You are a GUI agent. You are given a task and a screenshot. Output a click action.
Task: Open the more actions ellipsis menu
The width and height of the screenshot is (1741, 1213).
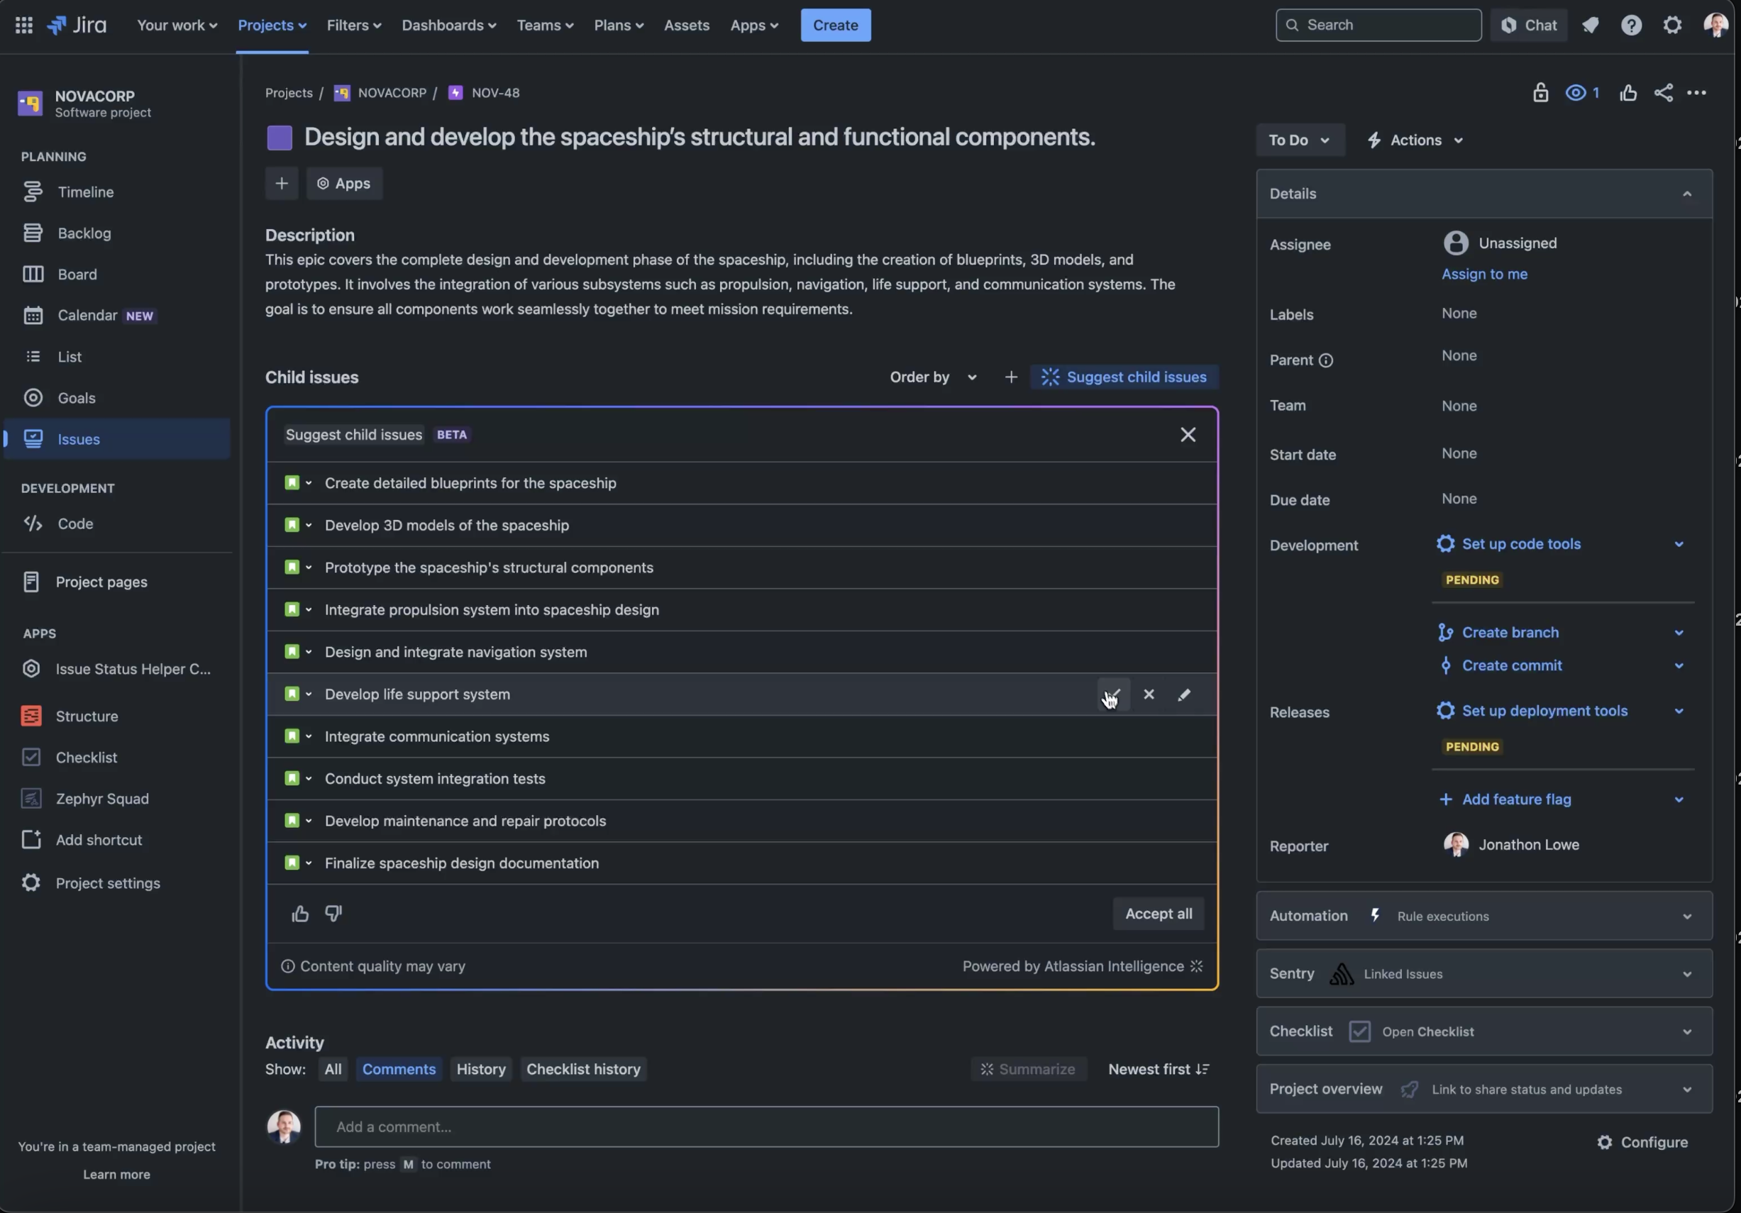[x=1696, y=92]
